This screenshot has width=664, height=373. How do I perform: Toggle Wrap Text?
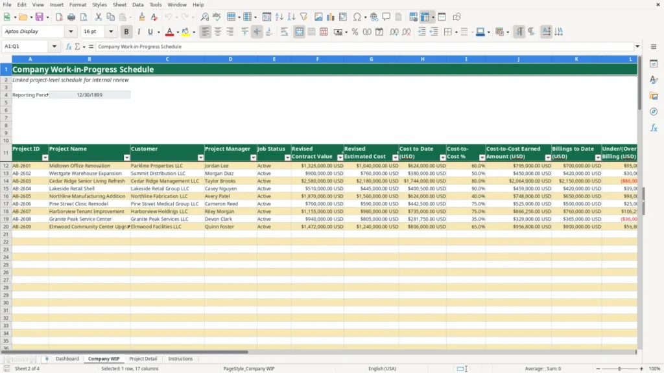tap(284, 32)
